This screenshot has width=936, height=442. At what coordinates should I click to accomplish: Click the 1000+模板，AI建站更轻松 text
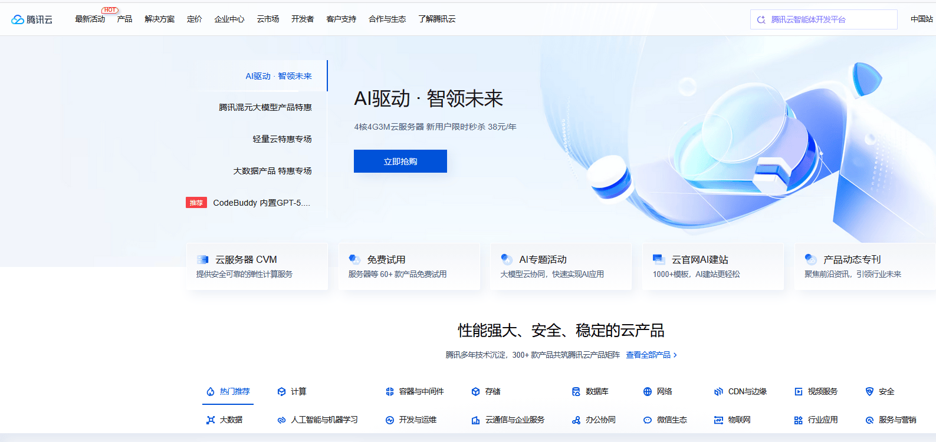[x=696, y=274]
